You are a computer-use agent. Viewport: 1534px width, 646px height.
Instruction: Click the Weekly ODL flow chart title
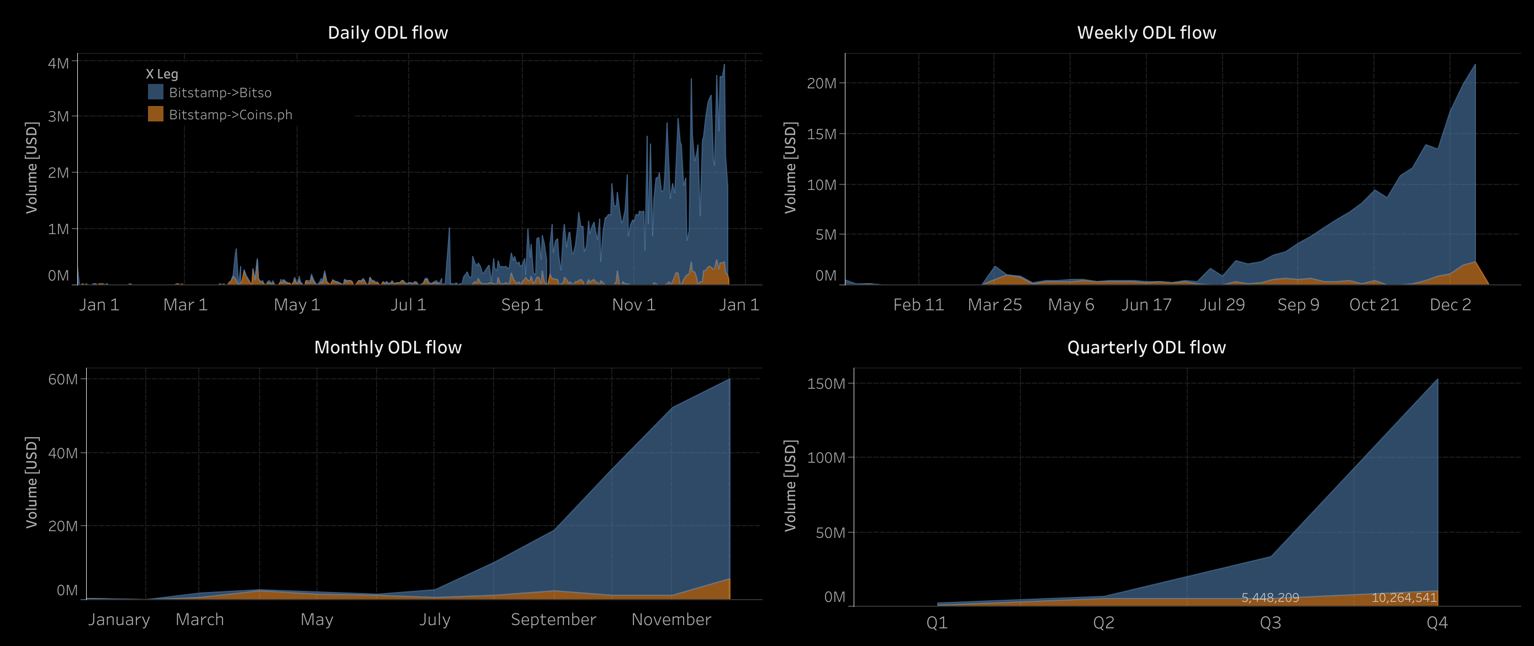click(1146, 33)
